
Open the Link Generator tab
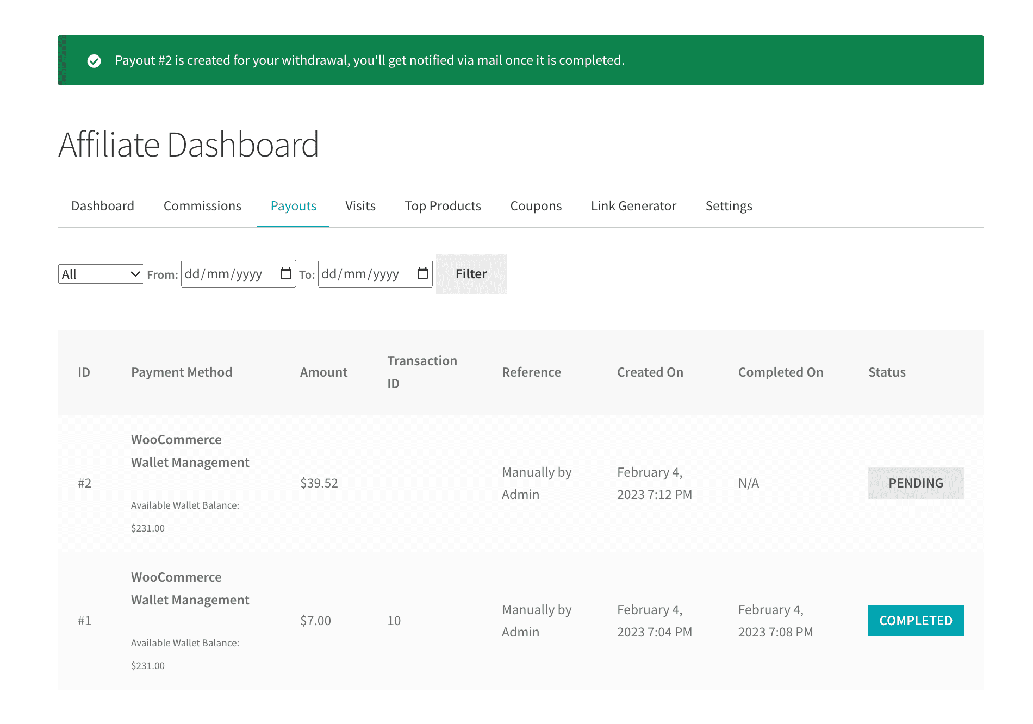click(x=633, y=206)
